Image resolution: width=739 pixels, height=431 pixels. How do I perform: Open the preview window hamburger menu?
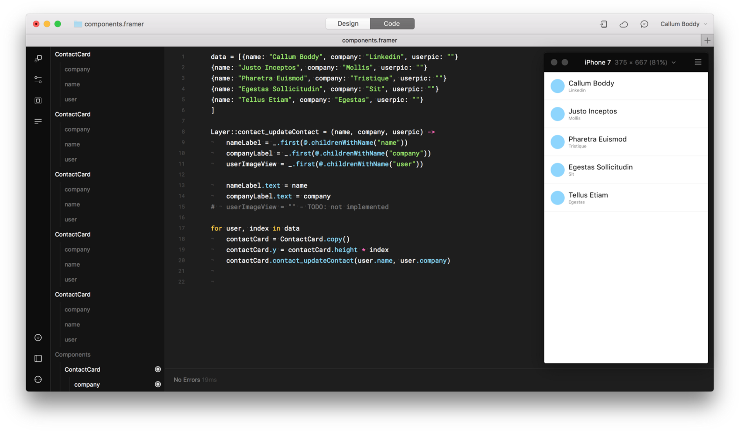pos(698,62)
